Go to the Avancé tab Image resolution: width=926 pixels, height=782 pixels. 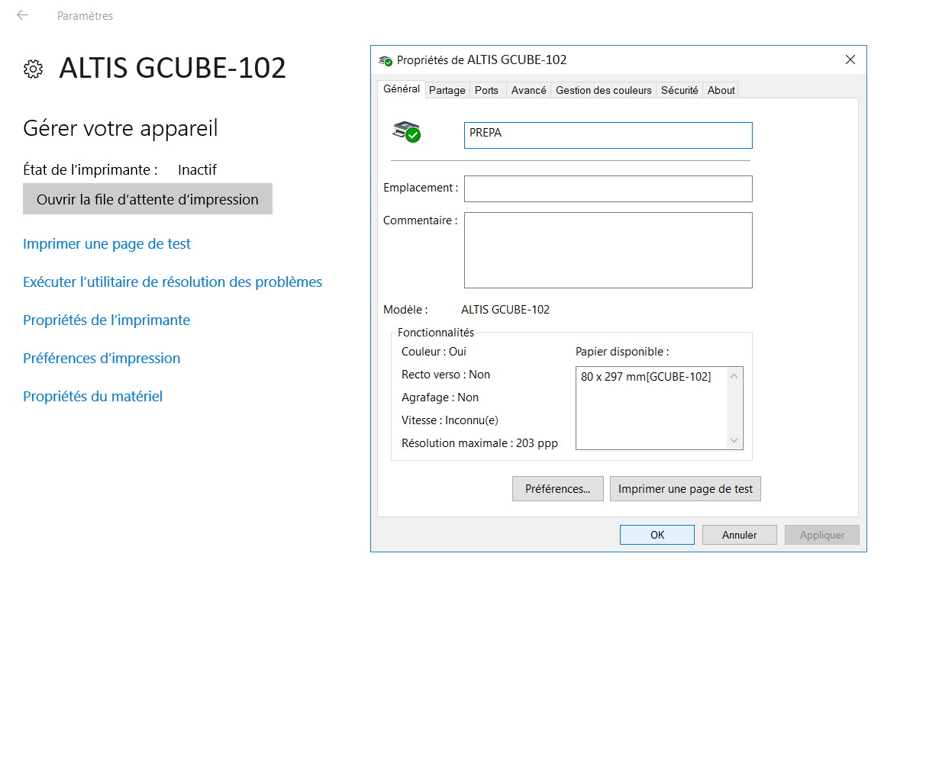click(528, 90)
